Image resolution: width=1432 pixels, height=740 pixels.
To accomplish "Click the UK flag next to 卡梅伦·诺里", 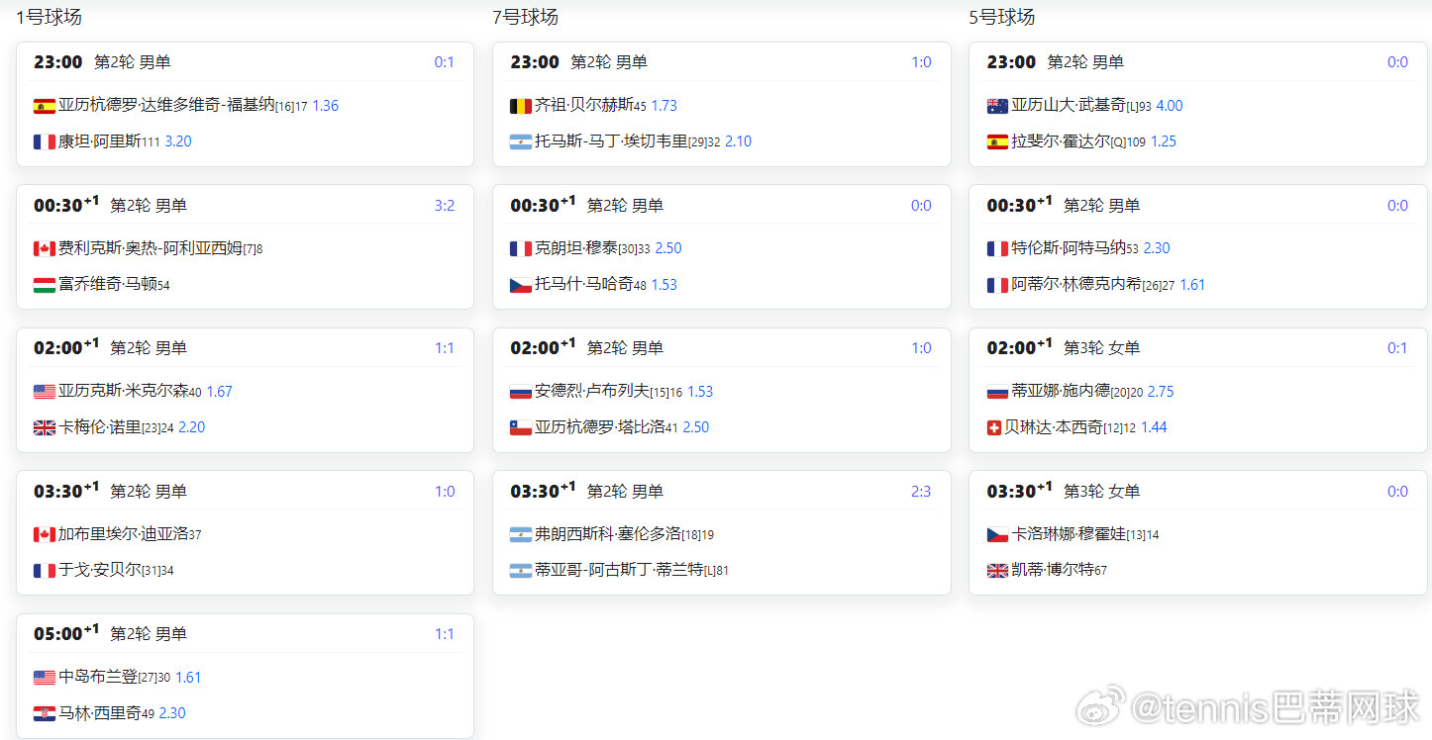I will pos(45,427).
